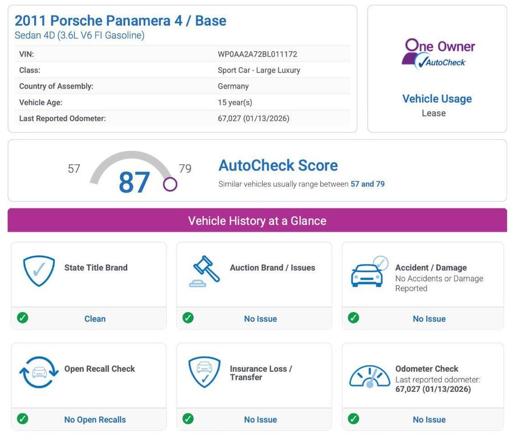Click the State Title Brand shield icon
This screenshot has height=438, width=512.
pos(39,271)
